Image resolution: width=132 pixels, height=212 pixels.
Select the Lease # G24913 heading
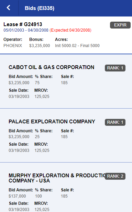tap(23, 24)
